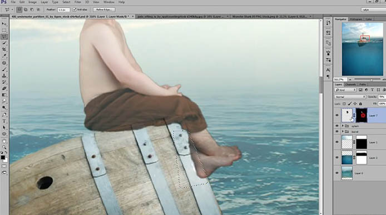
Task: Select the Move tool
Action: point(4,24)
